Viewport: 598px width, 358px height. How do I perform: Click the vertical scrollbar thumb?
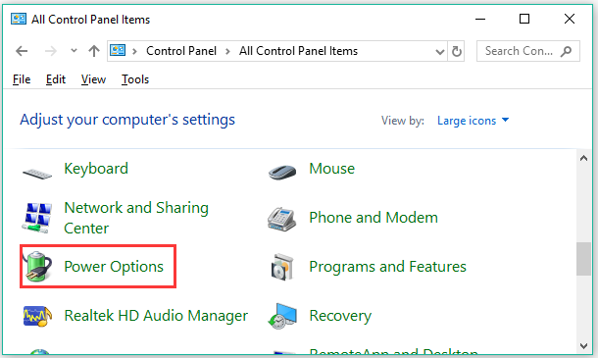pos(583,258)
